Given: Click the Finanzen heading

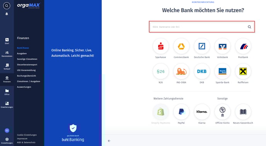Looking at the screenshot, I should click(23, 38).
